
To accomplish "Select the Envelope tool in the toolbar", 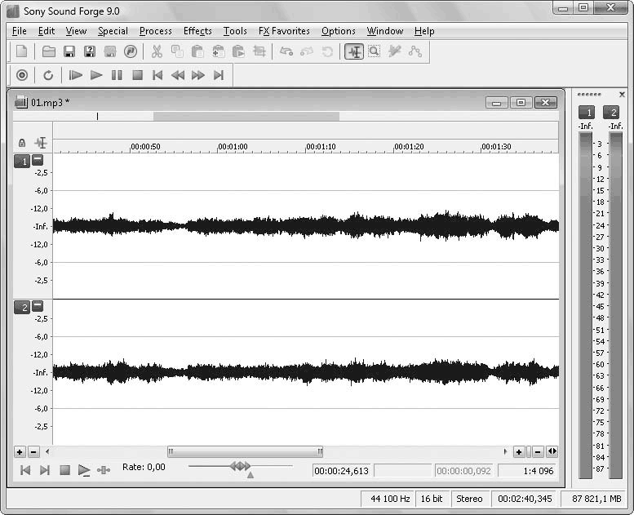I will [x=415, y=51].
